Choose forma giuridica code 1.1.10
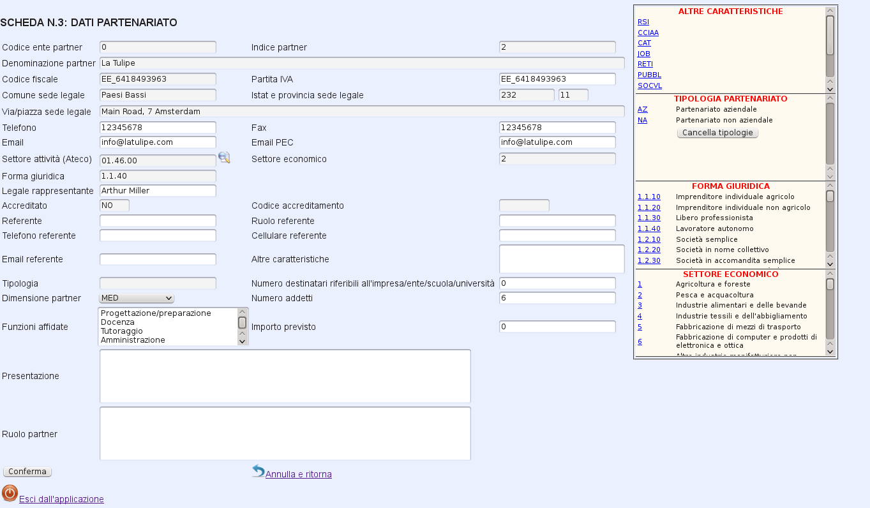 coord(649,197)
